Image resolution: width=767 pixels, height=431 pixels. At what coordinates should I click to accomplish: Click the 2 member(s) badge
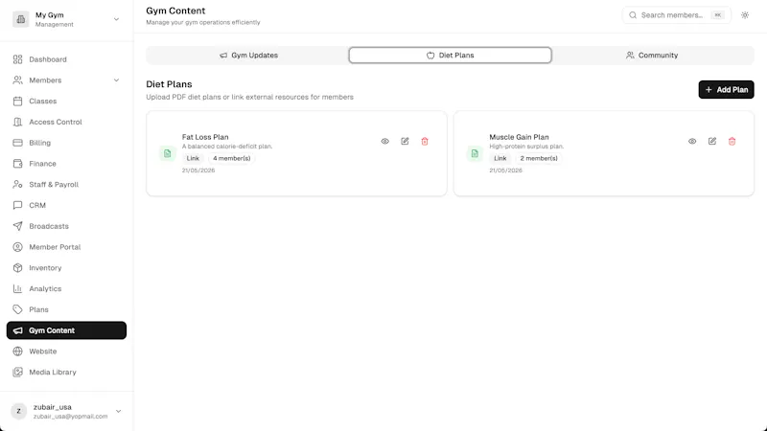(539, 158)
